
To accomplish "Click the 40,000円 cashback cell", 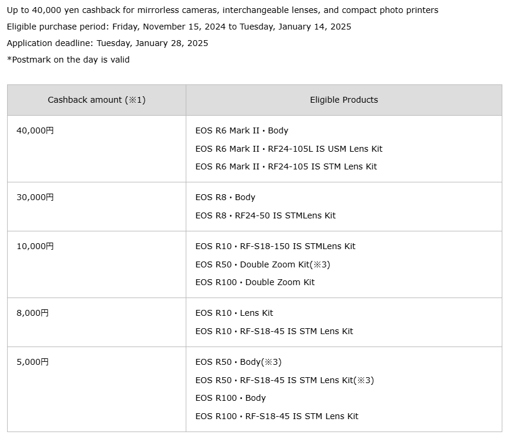I will click(x=35, y=130).
